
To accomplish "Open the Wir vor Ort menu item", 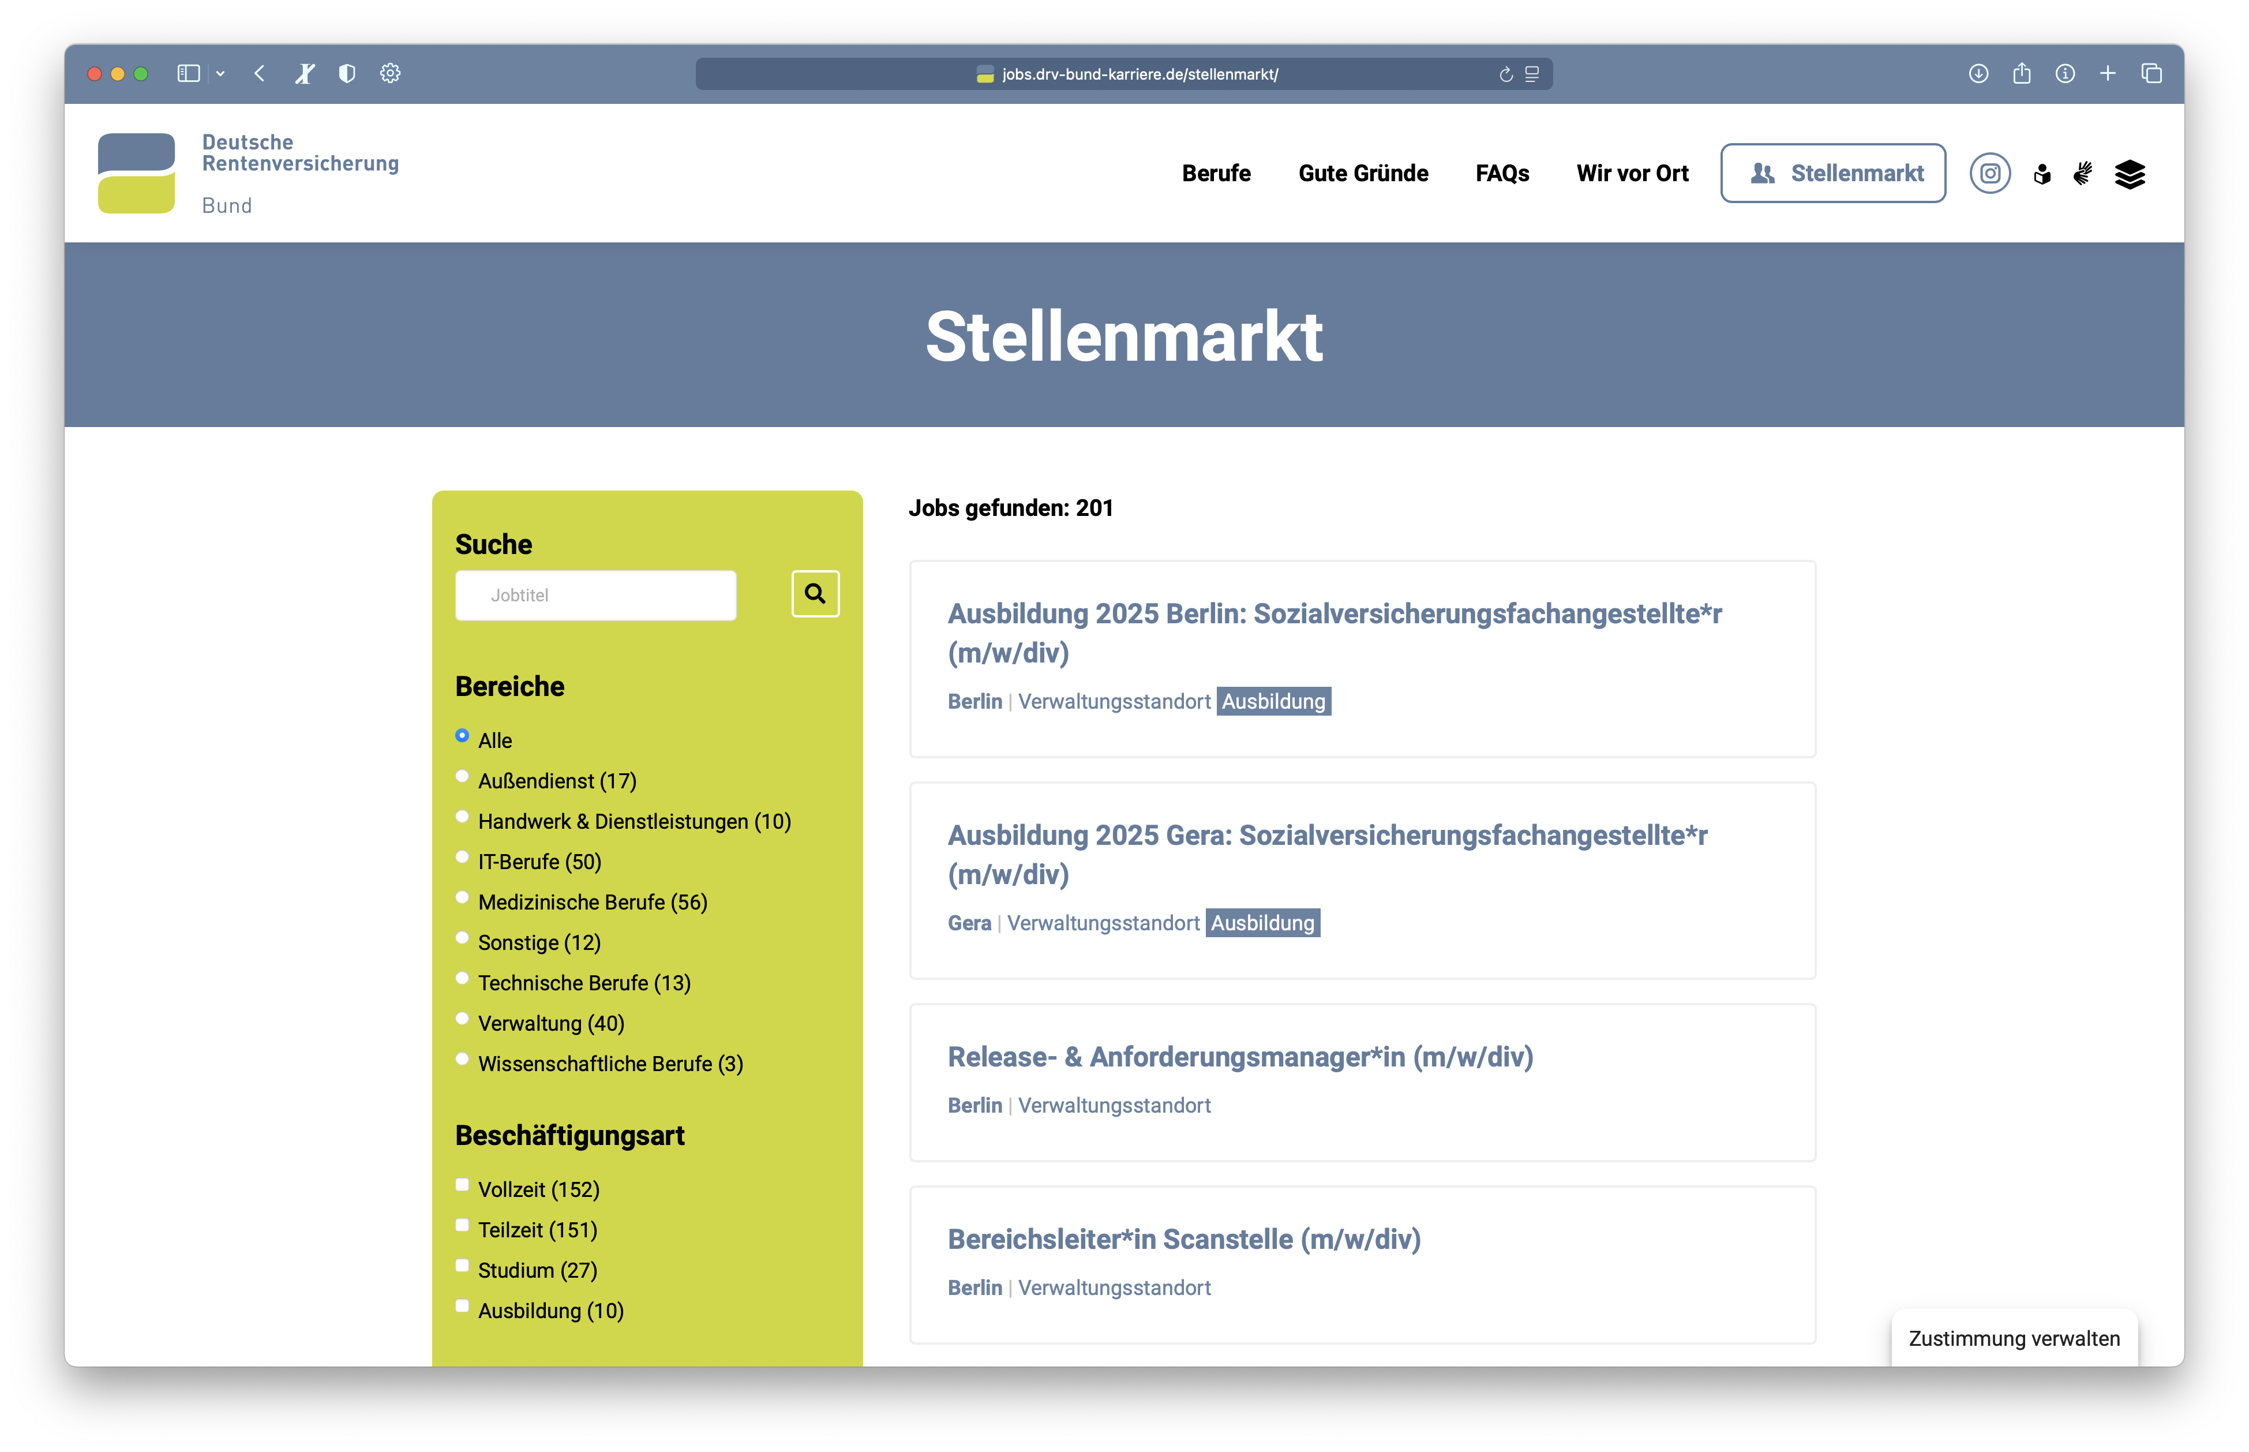I will coord(1632,174).
